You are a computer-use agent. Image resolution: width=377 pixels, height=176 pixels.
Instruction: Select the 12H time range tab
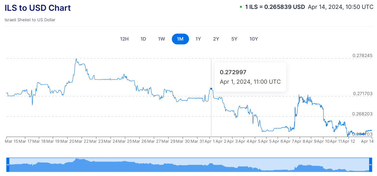coord(124,39)
